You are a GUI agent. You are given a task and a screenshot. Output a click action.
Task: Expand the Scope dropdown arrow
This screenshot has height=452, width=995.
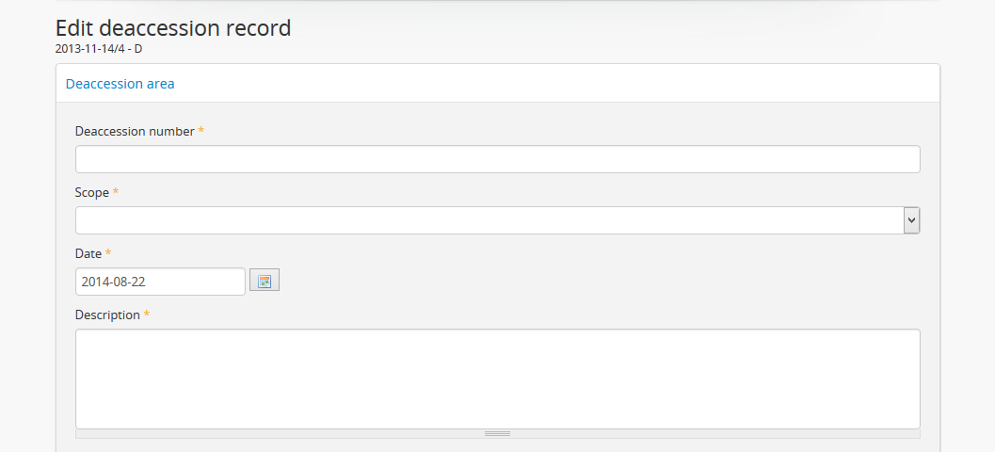pos(911,220)
